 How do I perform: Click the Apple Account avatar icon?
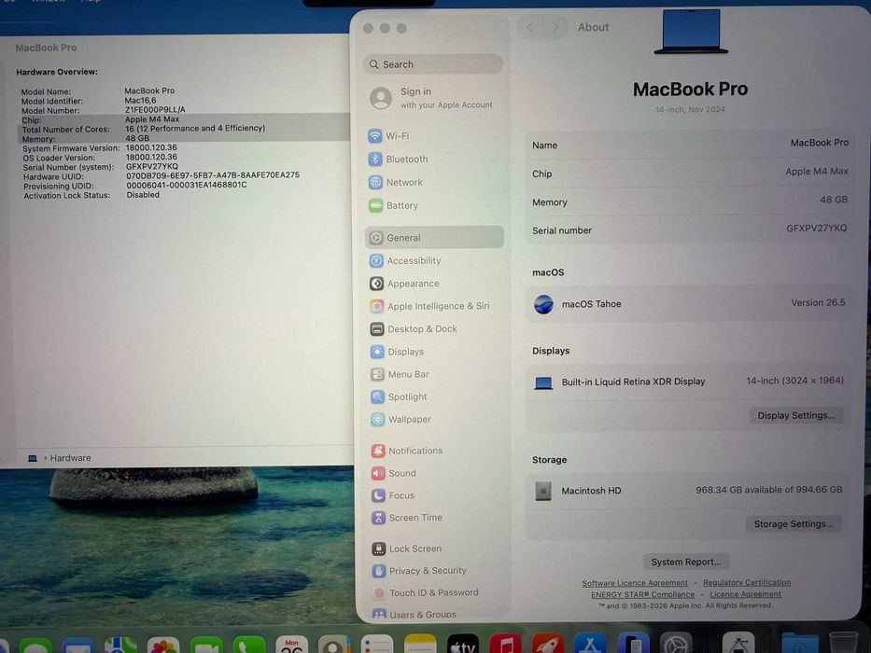pos(381,98)
